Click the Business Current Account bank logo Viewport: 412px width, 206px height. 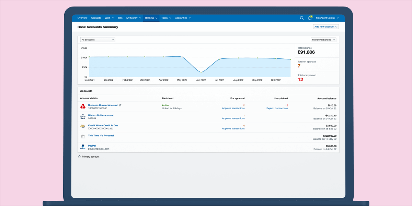click(x=83, y=106)
